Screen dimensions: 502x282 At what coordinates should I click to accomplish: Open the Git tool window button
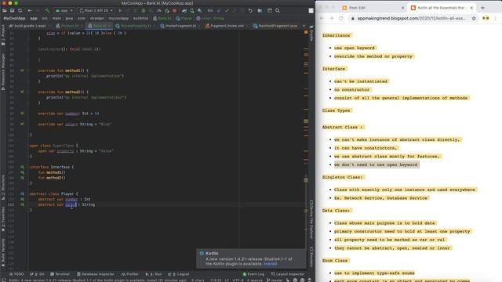[x=37, y=274]
